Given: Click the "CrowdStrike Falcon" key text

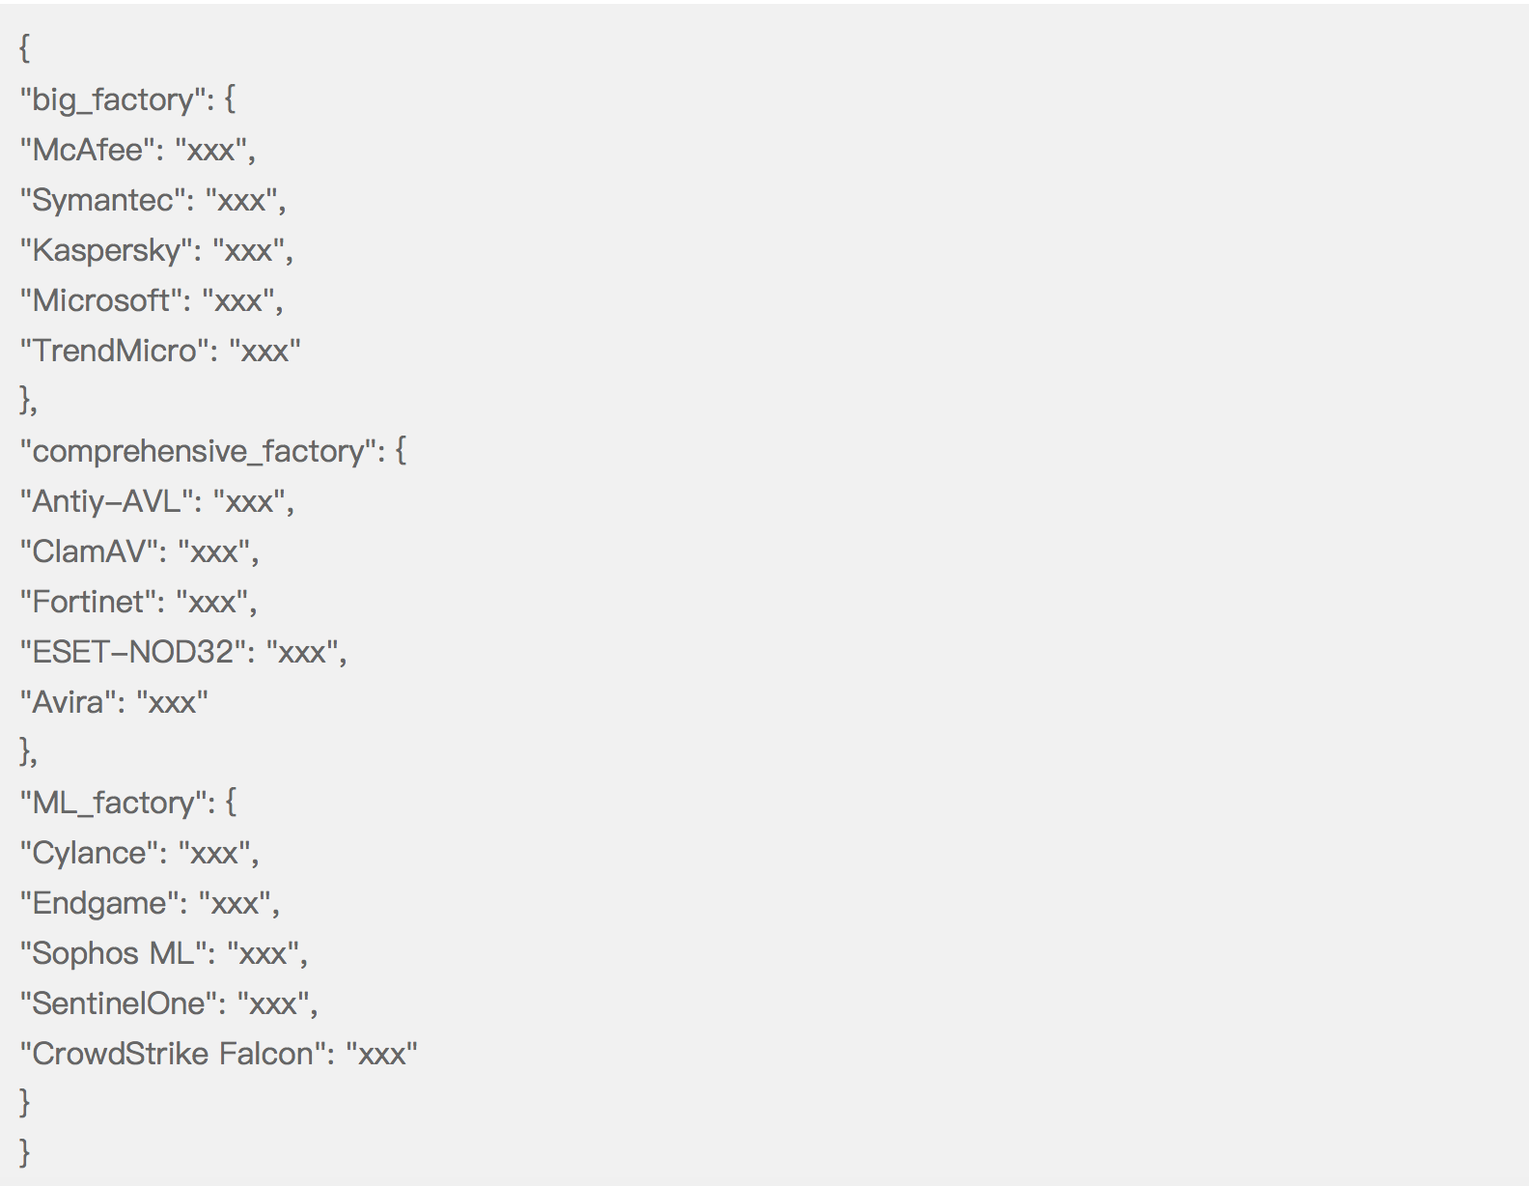Looking at the screenshot, I should tap(173, 1054).
